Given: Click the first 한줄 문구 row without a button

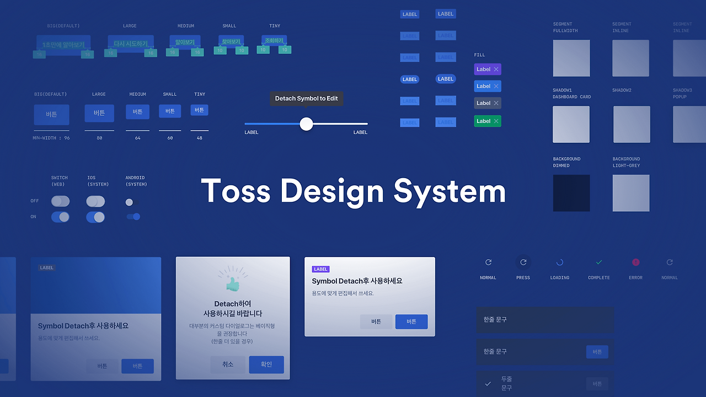Looking at the screenshot, I should click(545, 320).
